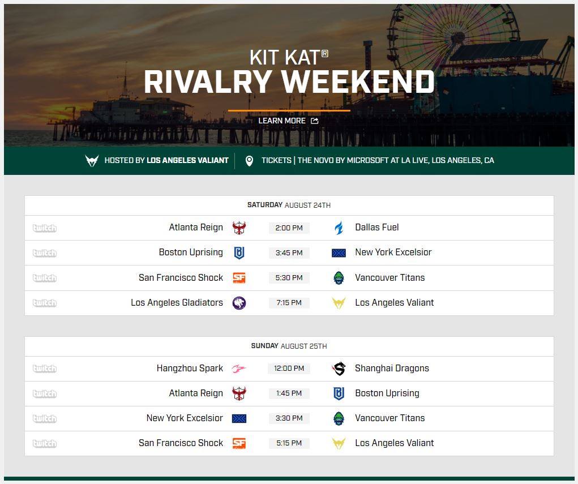The height and width of the screenshot is (484, 578).
Task: Select the 12:00 PM Sunday match time
Action: tap(289, 369)
